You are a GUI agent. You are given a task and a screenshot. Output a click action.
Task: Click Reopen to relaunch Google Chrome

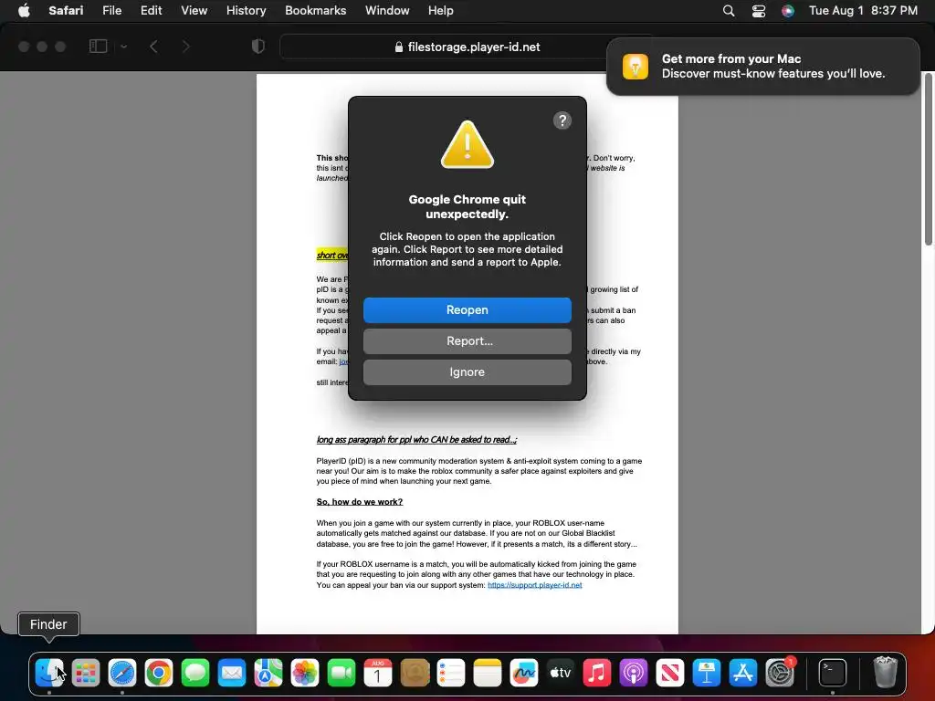467,310
